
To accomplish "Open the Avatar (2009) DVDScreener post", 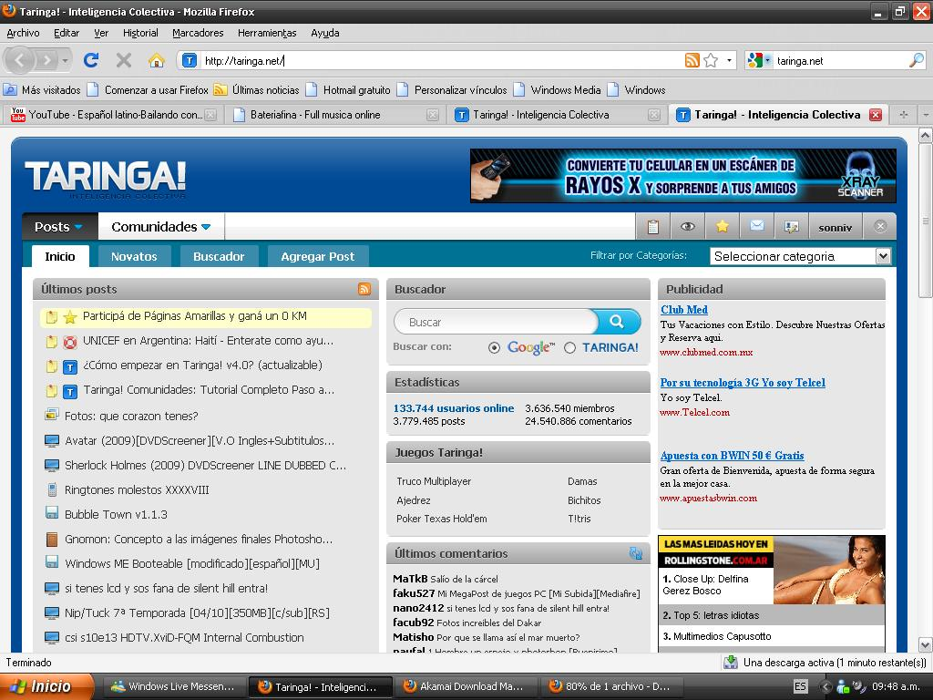I will (x=200, y=440).
